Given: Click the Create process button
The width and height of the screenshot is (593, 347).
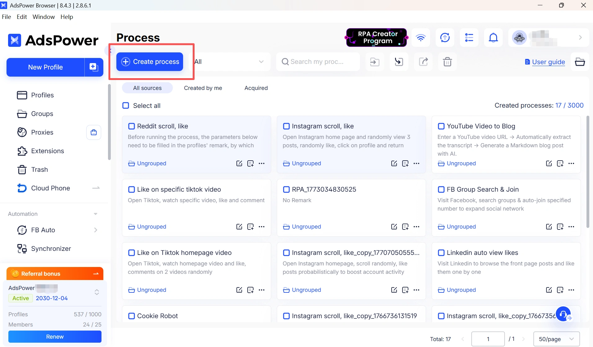Looking at the screenshot, I should point(150,62).
